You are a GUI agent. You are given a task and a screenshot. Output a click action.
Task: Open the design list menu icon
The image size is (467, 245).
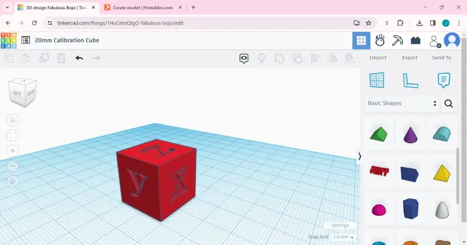pos(25,40)
